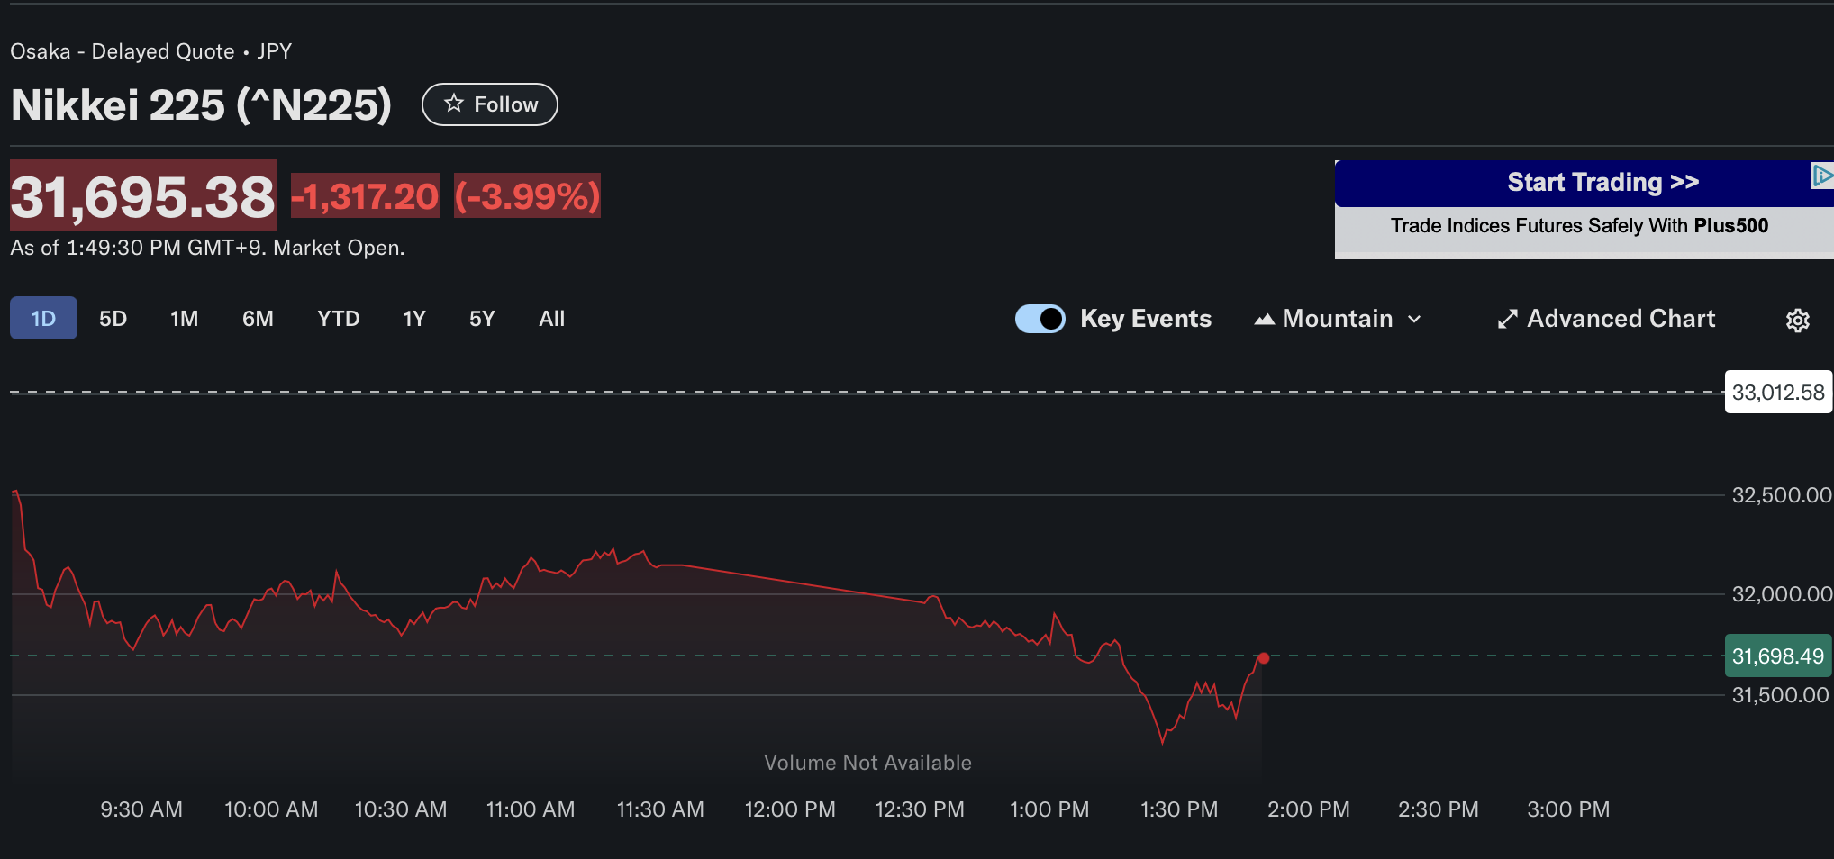
Task: Click the Volume Not Available text
Action: pos(867,763)
